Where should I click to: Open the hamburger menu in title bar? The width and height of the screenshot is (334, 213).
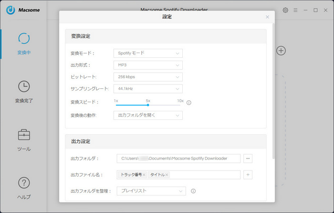[295, 10]
